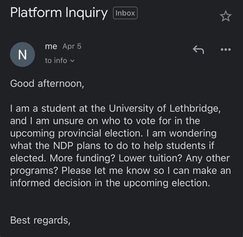The height and width of the screenshot is (237, 243).
Task: Click the phrase "informed decision" in last line
Action: click(x=51, y=183)
